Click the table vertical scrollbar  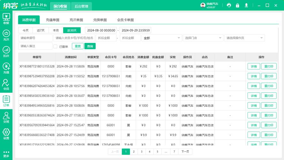tap(278, 80)
